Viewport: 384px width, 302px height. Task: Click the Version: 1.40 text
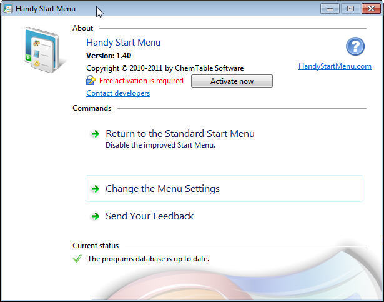click(x=109, y=56)
